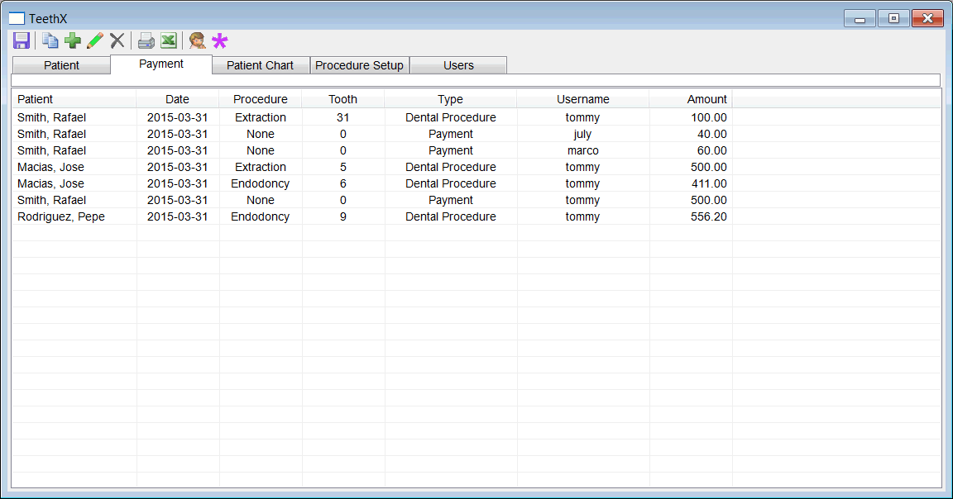Click the purple asterisk icon
The height and width of the screenshot is (499, 953).
(219, 40)
